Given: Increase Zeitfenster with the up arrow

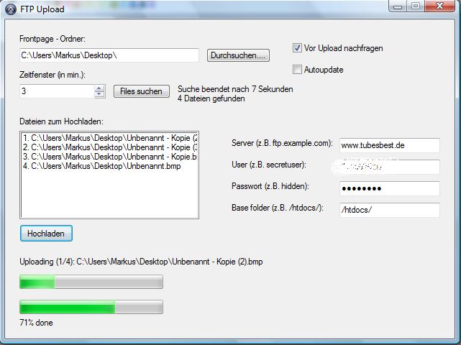Looking at the screenshot, I should click(x=99, y=88).
